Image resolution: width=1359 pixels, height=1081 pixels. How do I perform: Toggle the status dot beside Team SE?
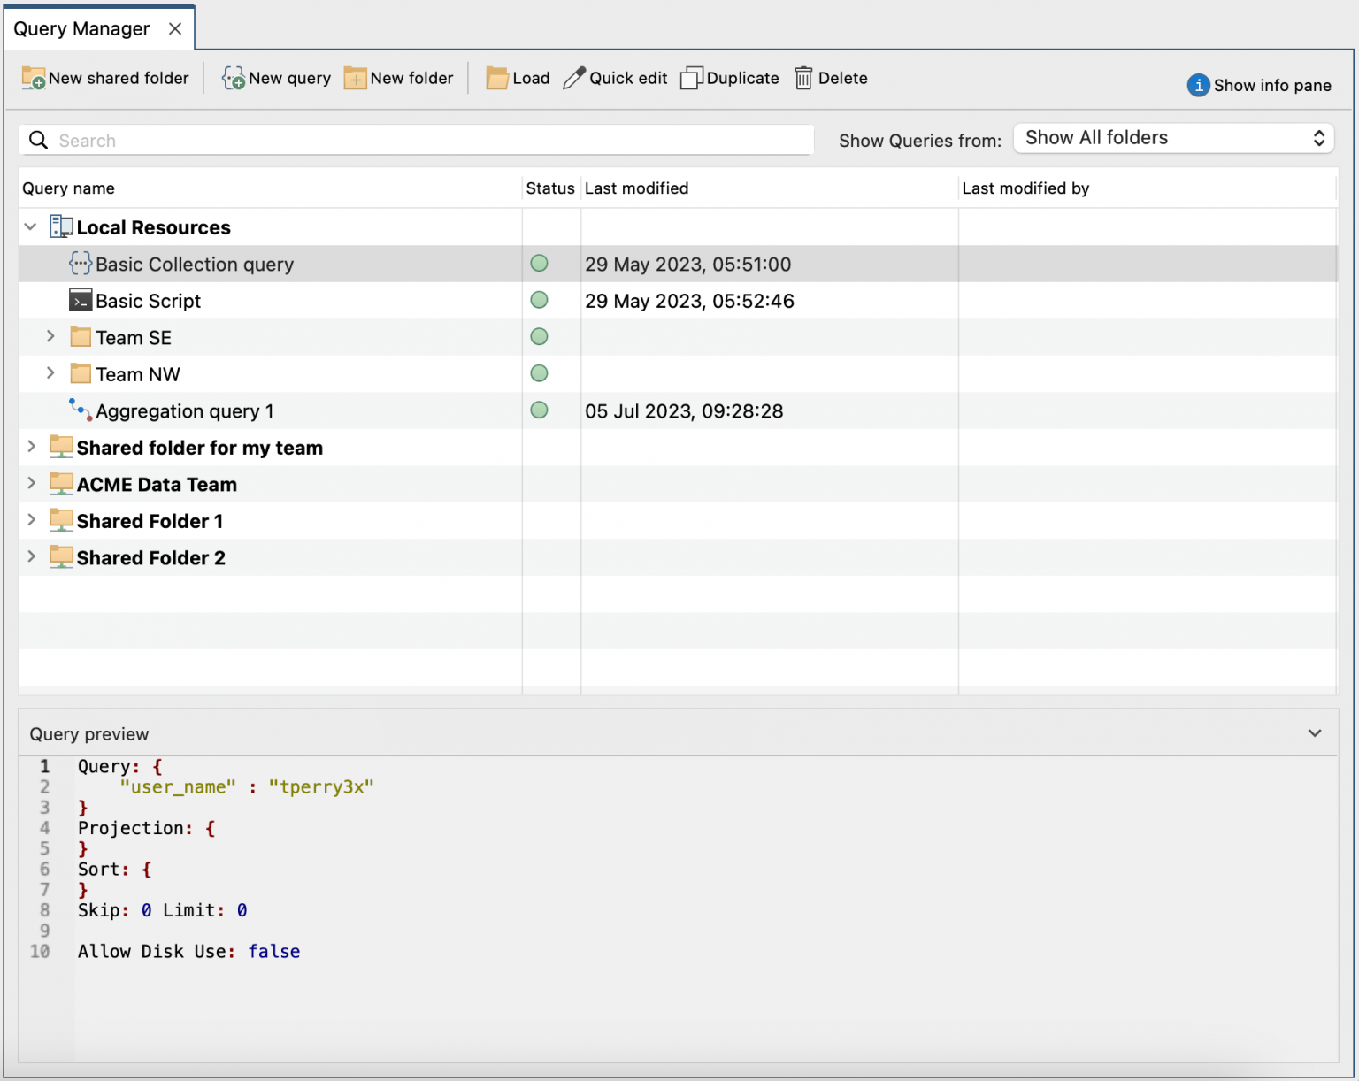click(x=539, y=336)
